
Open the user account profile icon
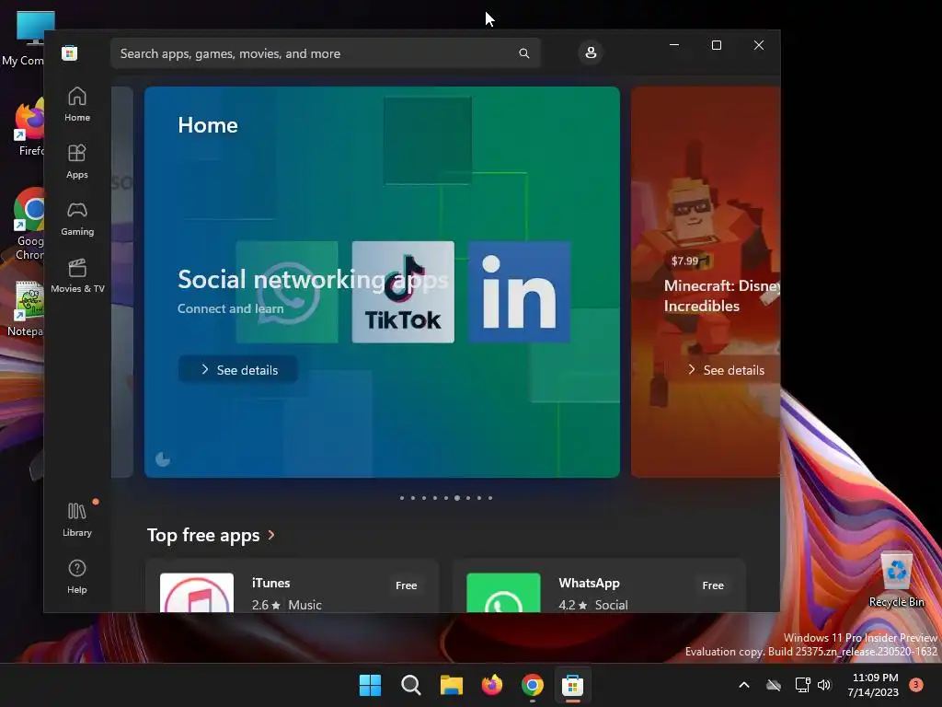point(591,52)
